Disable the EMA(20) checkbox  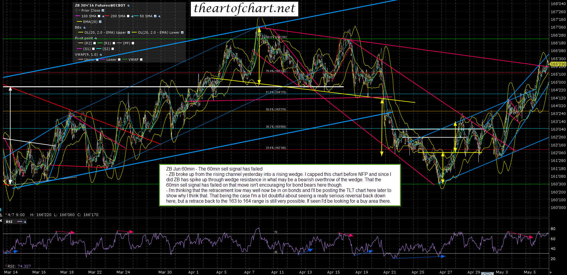[100, 22]
